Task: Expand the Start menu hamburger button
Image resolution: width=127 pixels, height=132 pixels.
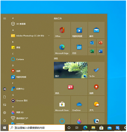Action: tap(5, 18)
